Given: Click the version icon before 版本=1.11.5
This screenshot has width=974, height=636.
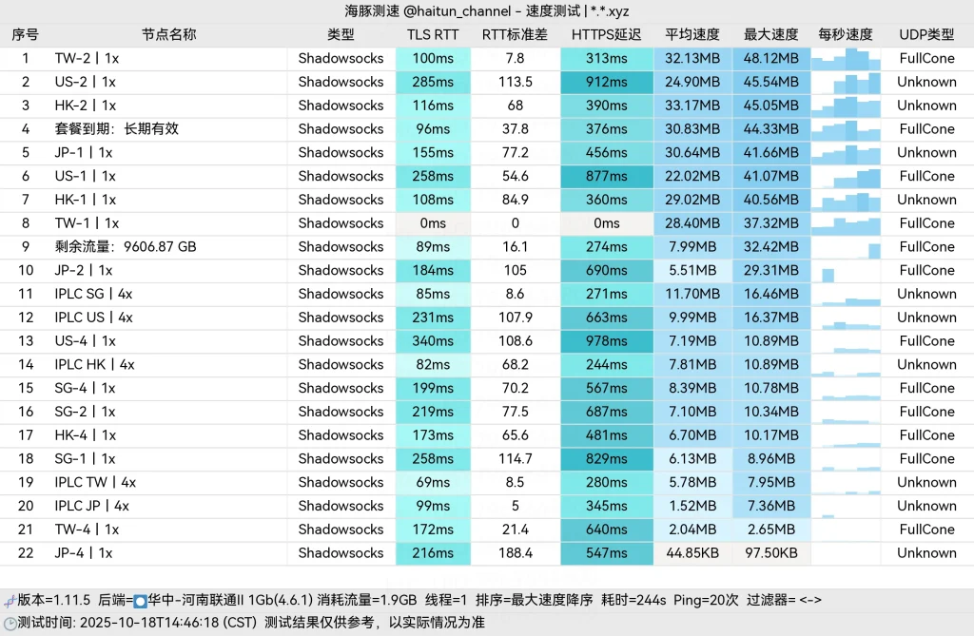Looking at the screenshot, I should [x=10, y=601].
